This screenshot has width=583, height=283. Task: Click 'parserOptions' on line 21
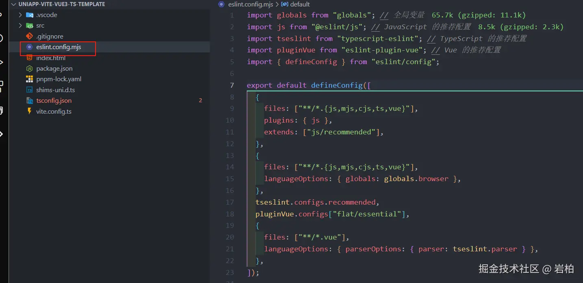pos(373,249)
